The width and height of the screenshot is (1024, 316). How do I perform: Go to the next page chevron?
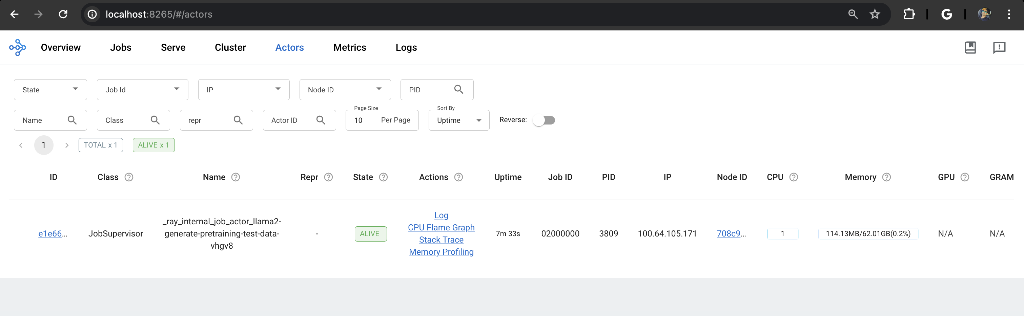point(67,145)
